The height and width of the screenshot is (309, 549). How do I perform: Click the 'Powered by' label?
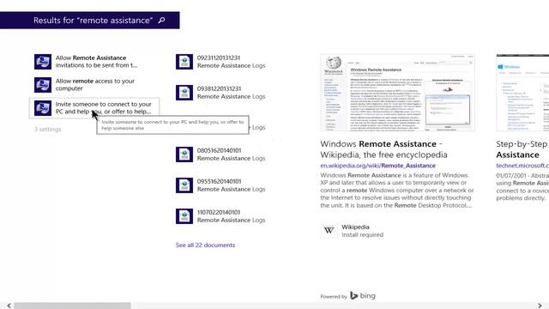click(334, 296)
